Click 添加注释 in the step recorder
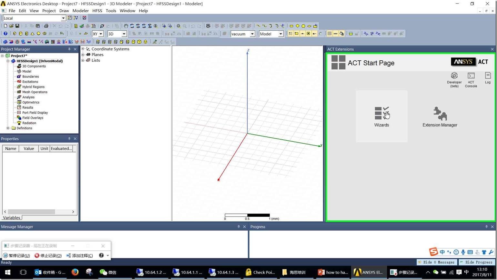 (x=79, y=255)
